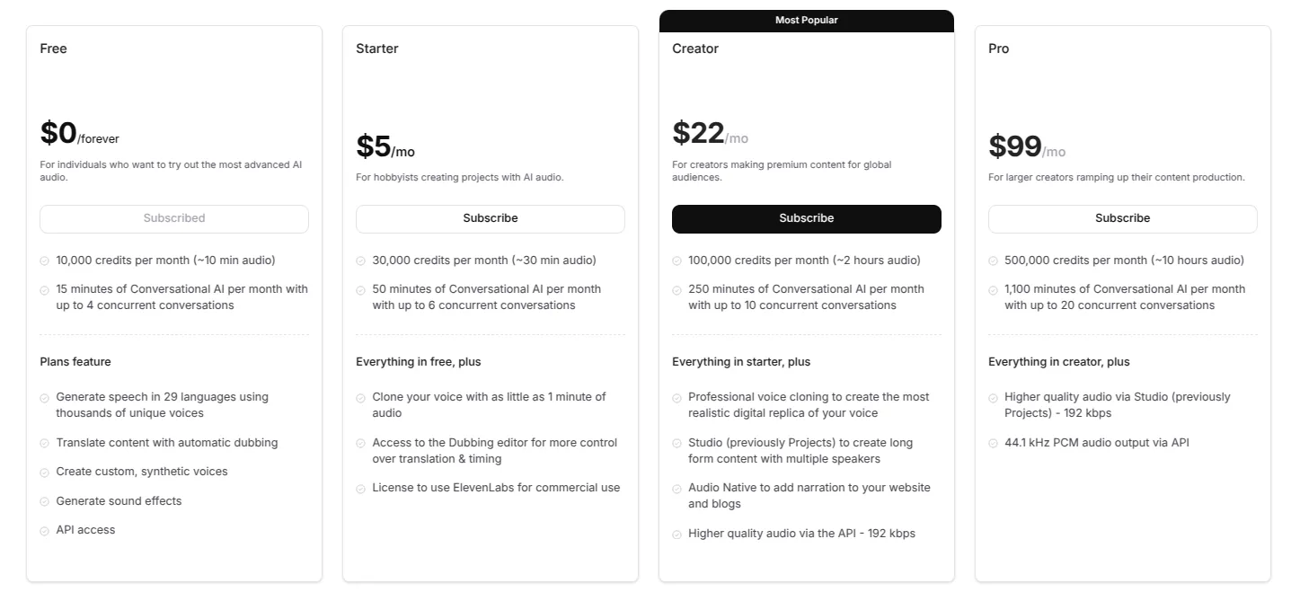Click the checkmark icon beside API access
Screen dimensions: 1291x592
44,530
